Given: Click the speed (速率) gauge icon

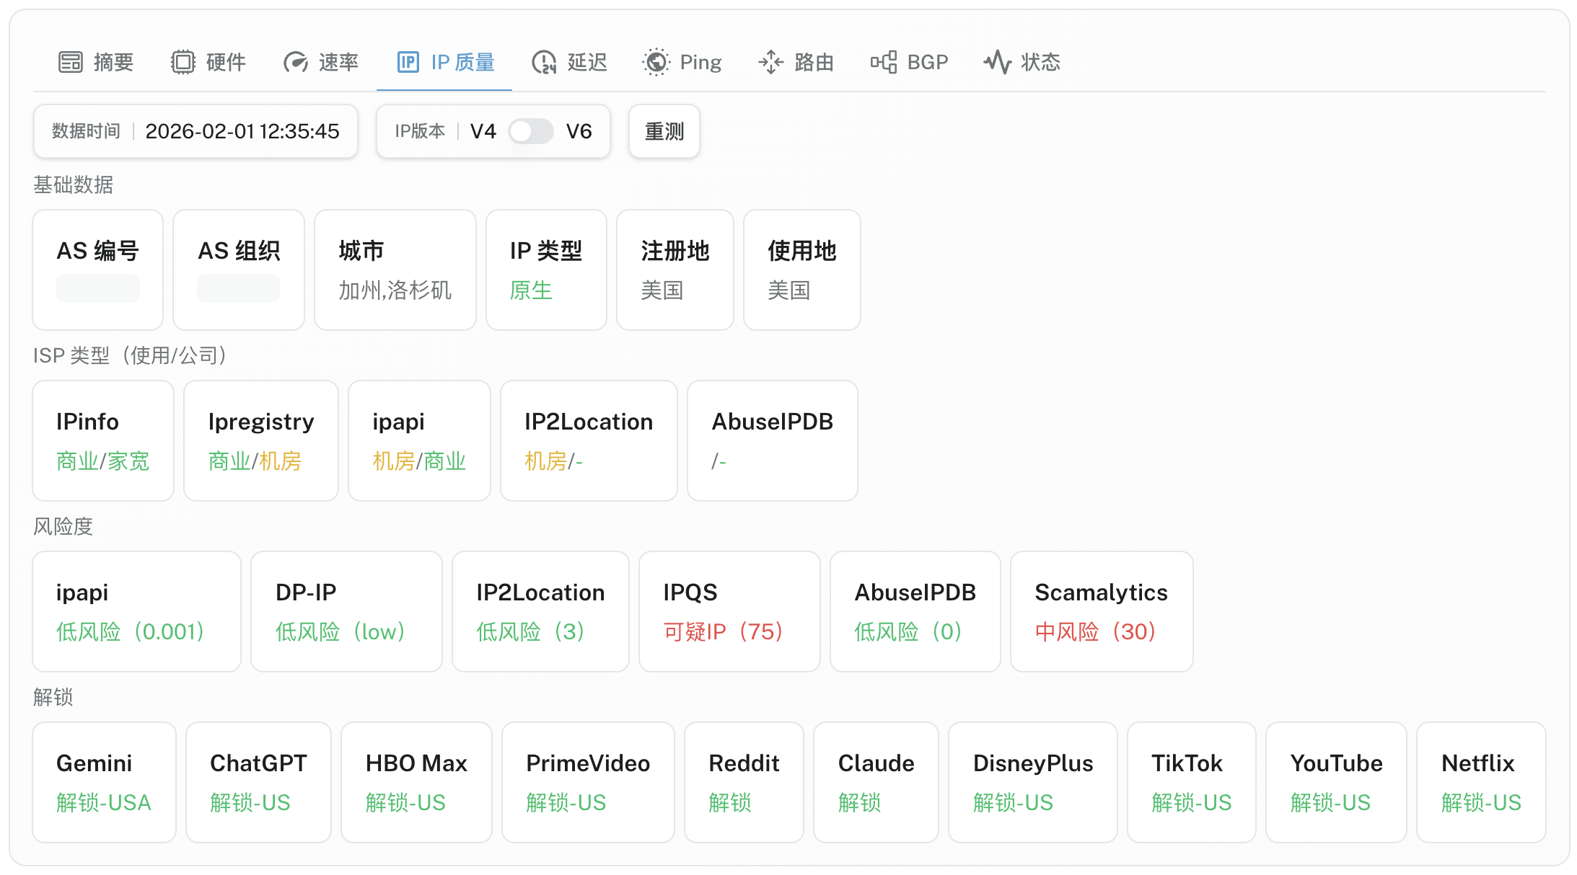Looking at the screenshot, I should pyautogui.click(x=295, y=62).
